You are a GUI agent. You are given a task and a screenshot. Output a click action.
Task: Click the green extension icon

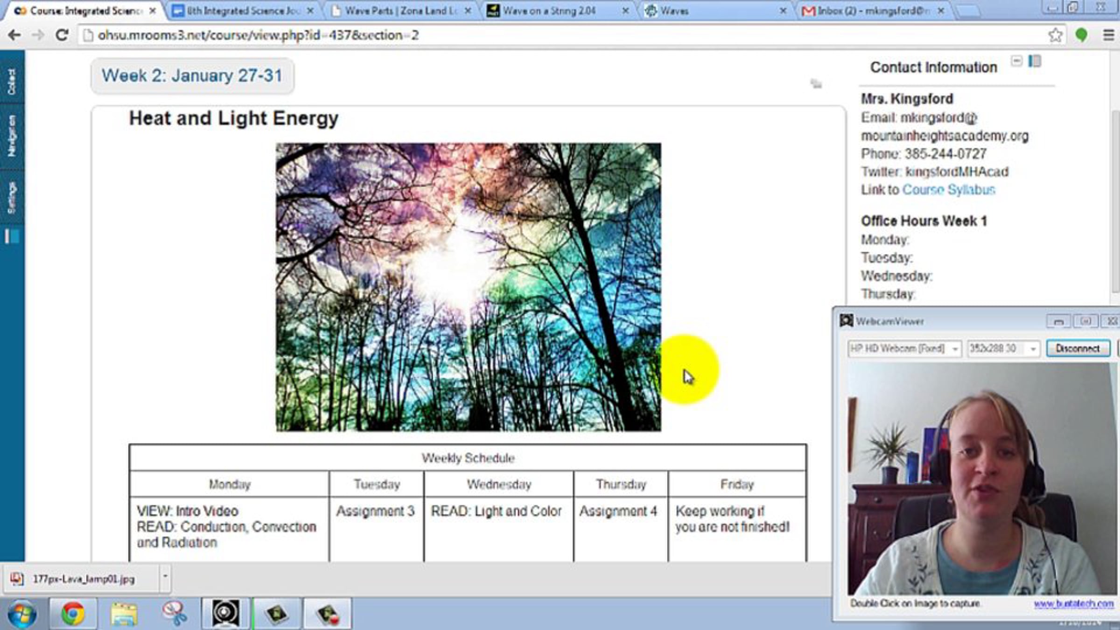[1081, 35]
